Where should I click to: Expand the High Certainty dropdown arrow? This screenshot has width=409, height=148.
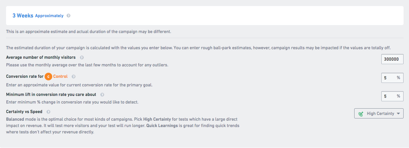coord(398,114)
